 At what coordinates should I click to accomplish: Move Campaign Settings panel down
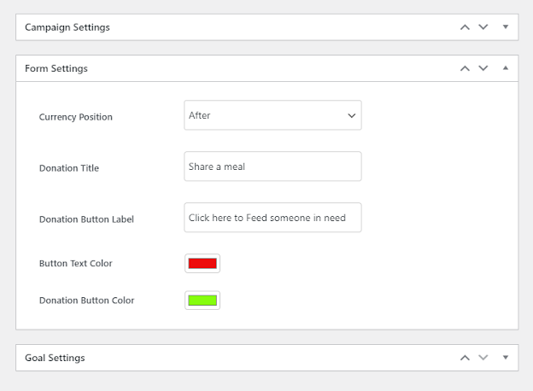(x=483, y=27)
